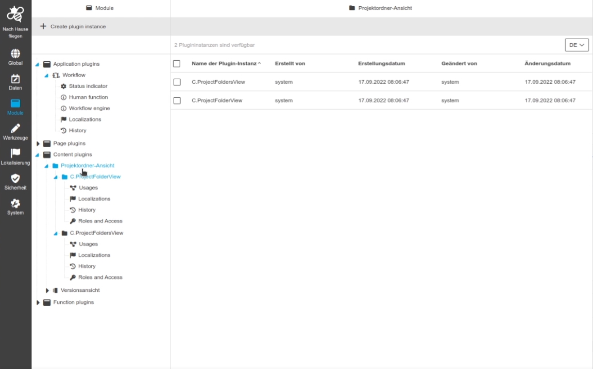Open Lokalisierung flag icon in sidebar

[15, 153]
